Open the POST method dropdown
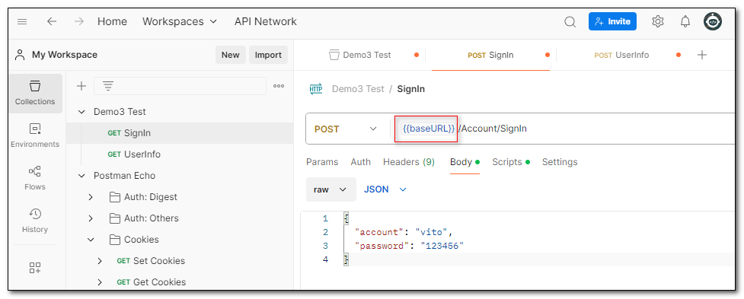This screenshot has height=299, width=744. pyautogui.click(x=346, y=129)
